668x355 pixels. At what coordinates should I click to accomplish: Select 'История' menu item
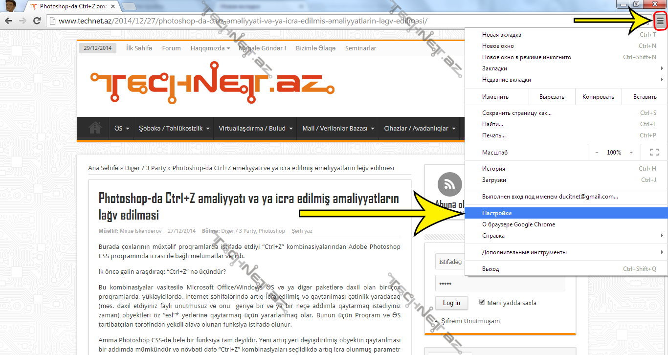(493, 169)
